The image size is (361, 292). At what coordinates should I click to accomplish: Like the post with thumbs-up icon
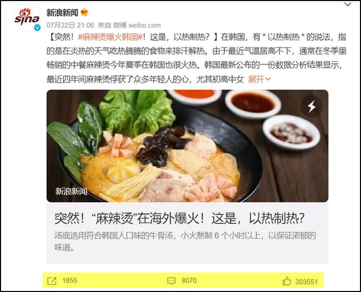287,281
